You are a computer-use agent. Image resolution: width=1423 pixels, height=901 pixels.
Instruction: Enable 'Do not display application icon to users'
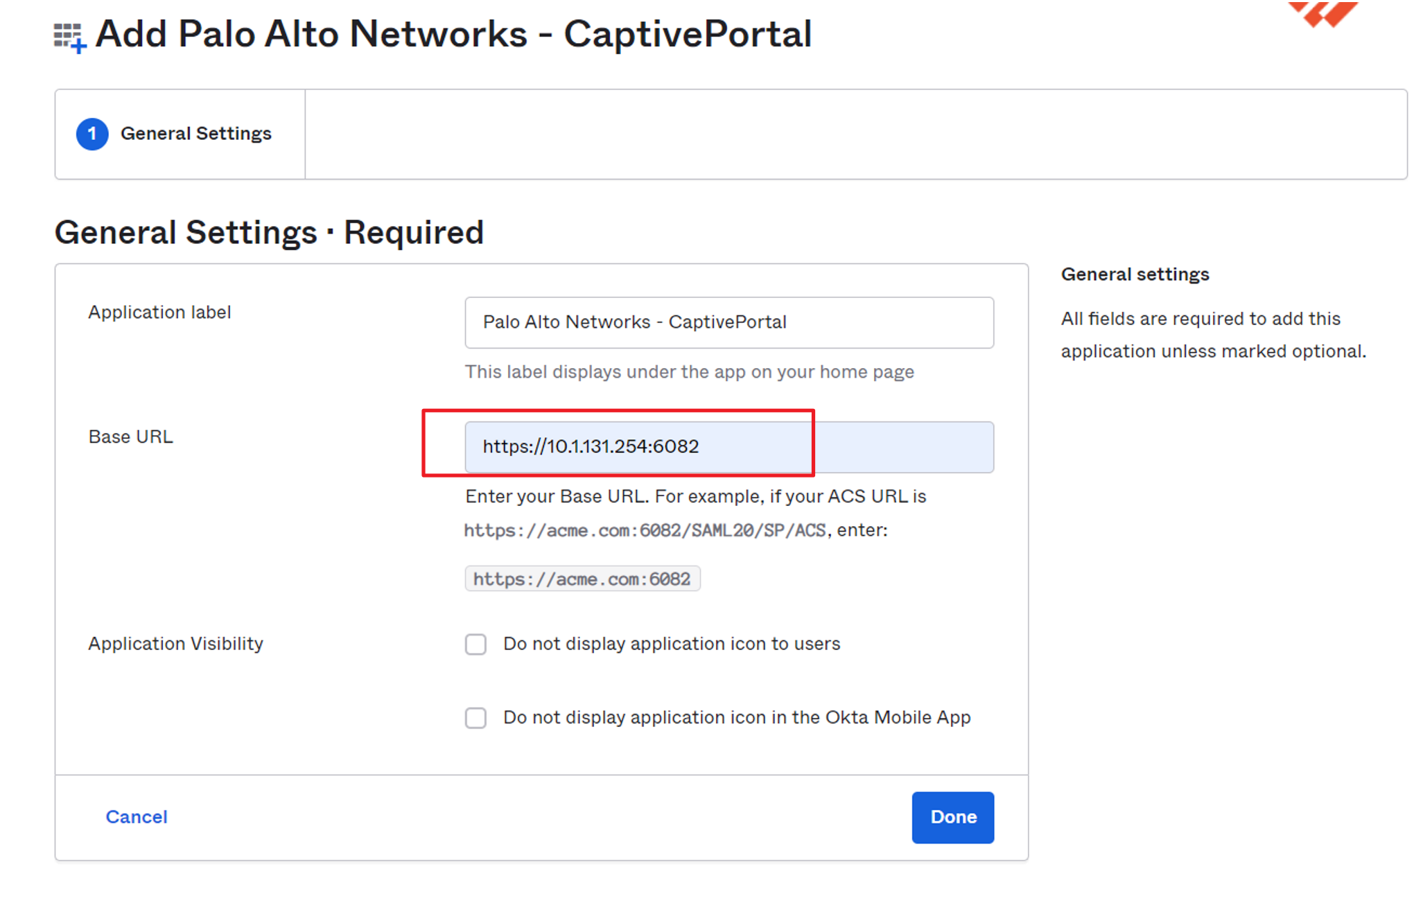coord(475,644)
